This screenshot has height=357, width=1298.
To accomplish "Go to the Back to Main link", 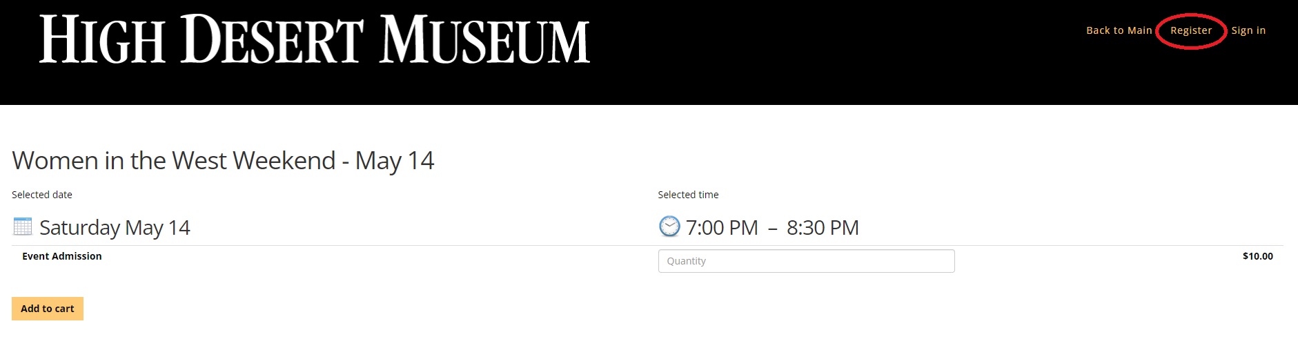I will pyautogui.click(x=1119, y=30).
